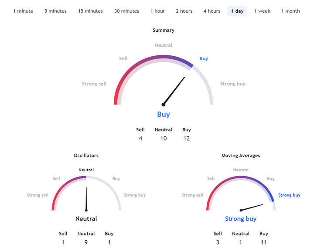Image resolution: width=314 pixels, height=252 pixels.
Task: Select the 1 minute timeframe tab
Action: pos(23,11)
